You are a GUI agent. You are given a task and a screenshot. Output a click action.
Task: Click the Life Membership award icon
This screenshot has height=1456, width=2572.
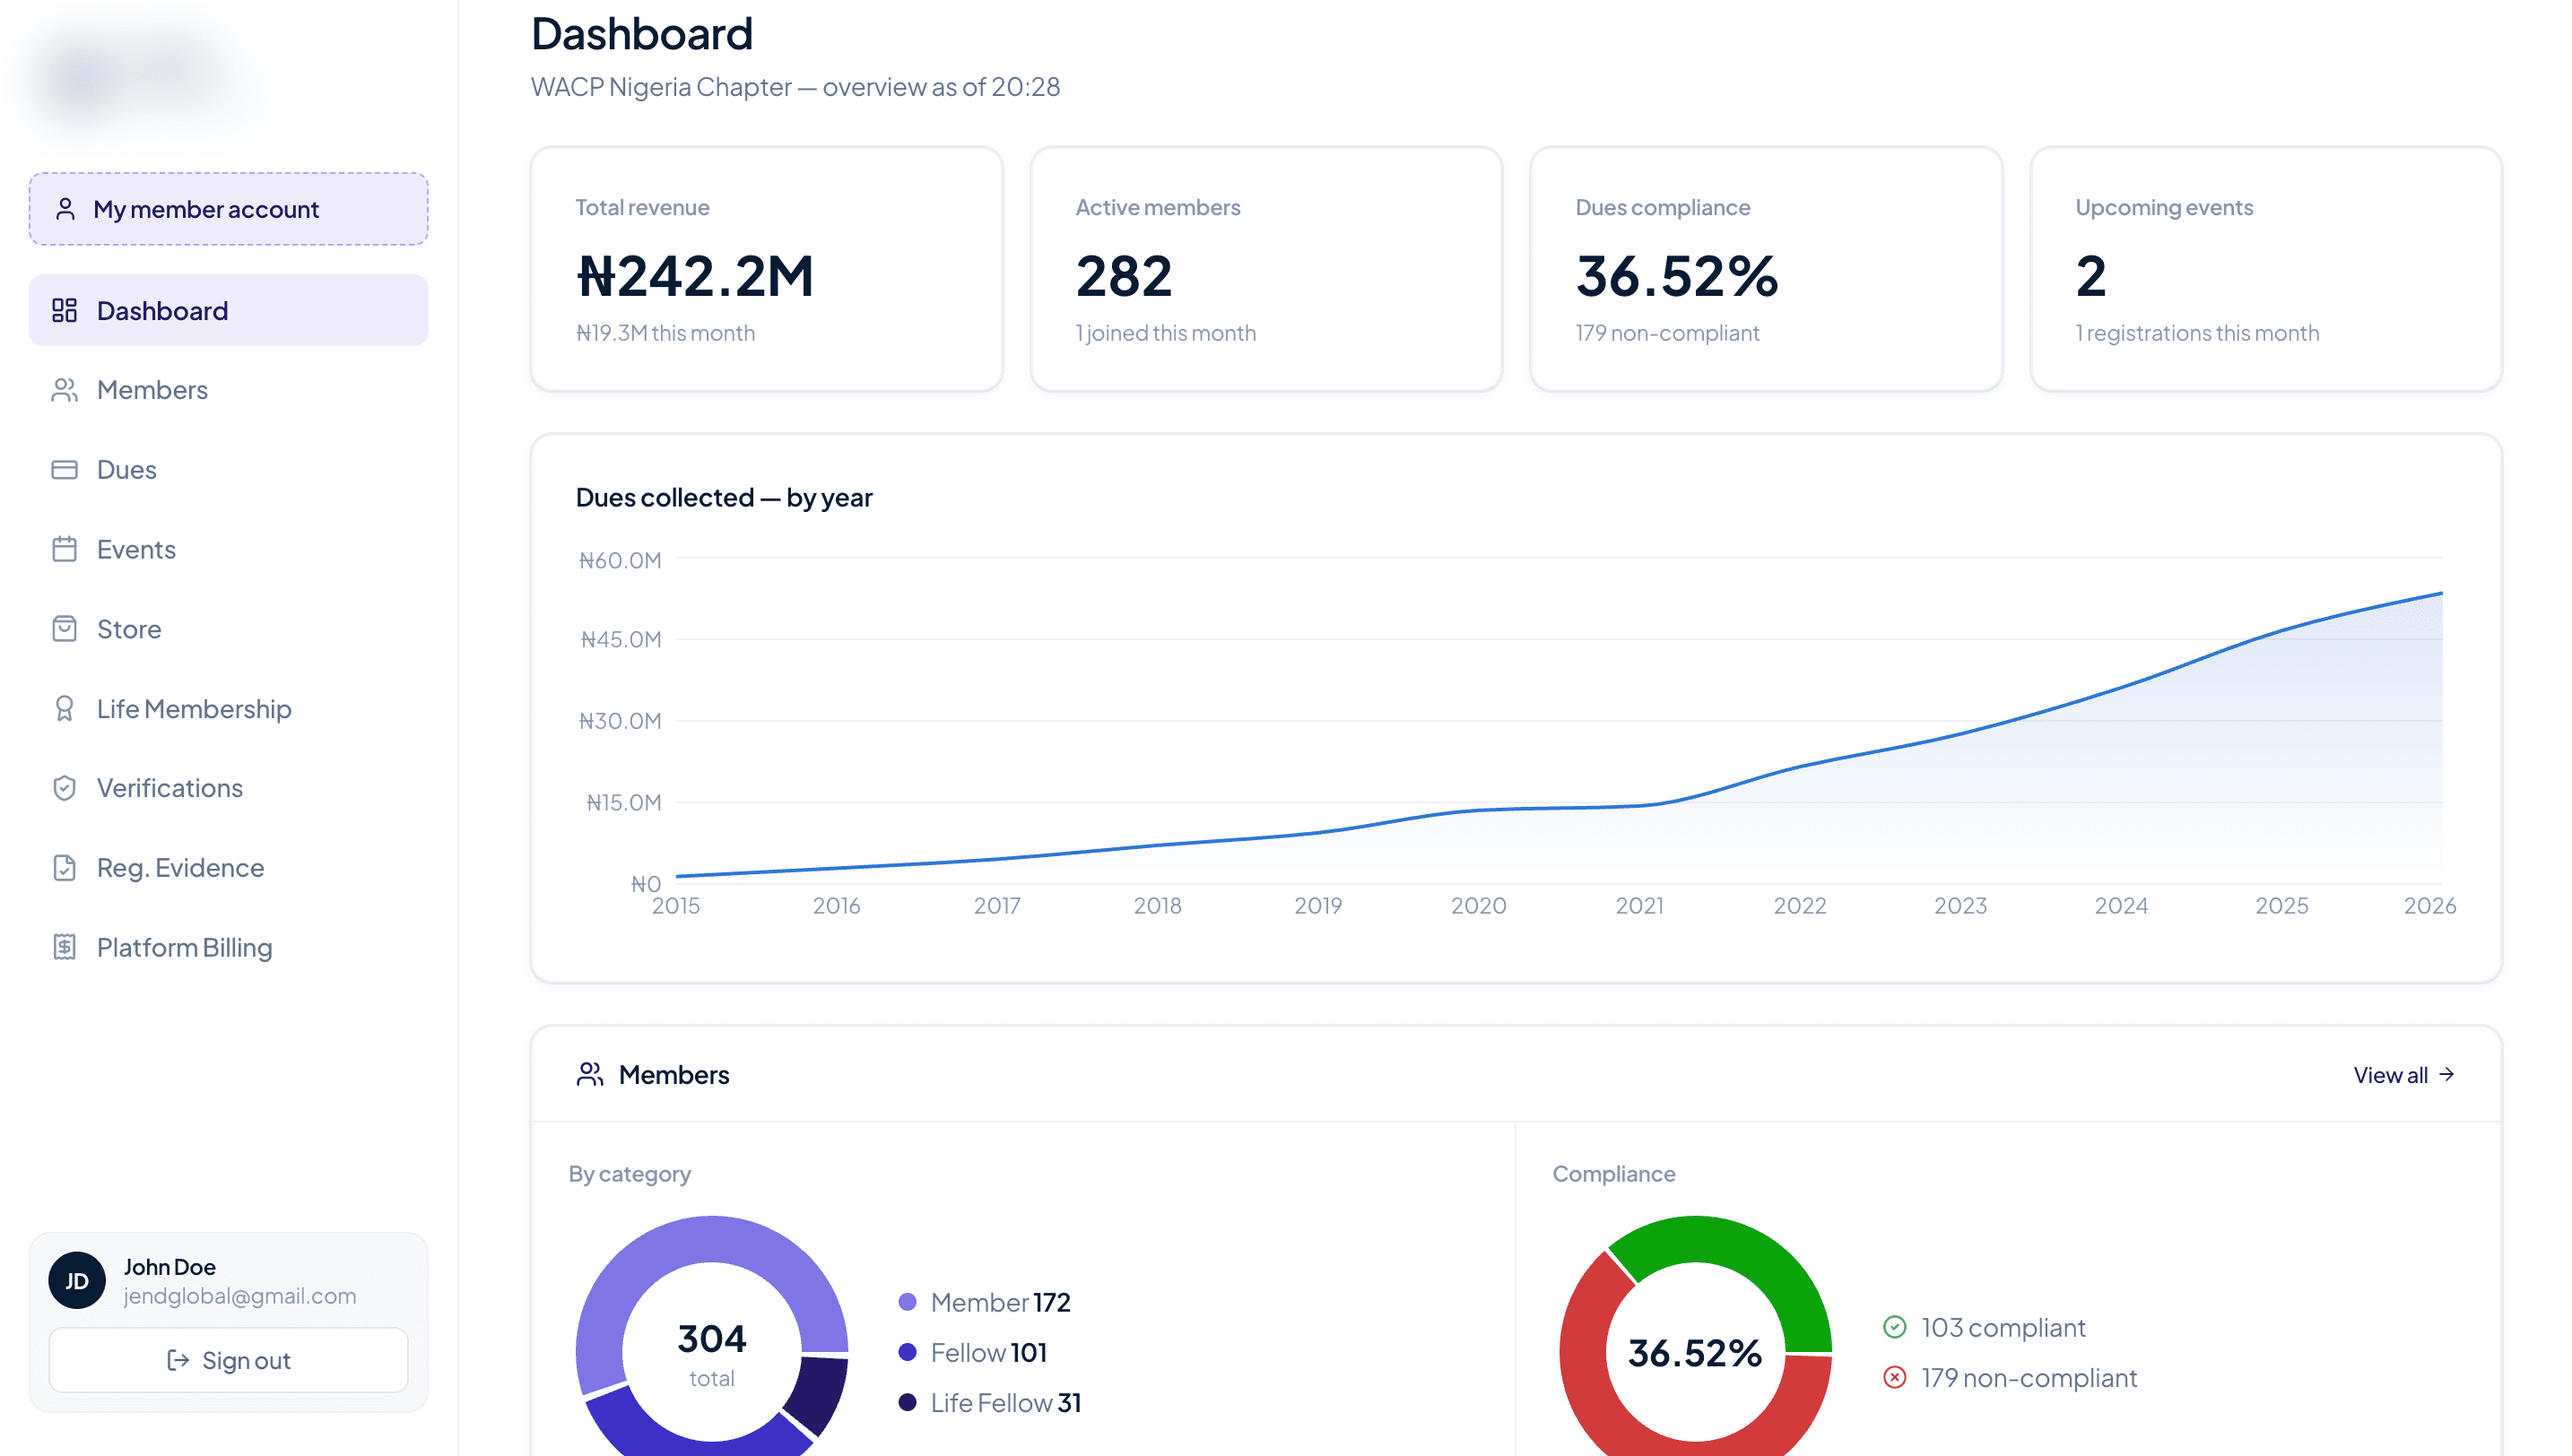[64, 709]
